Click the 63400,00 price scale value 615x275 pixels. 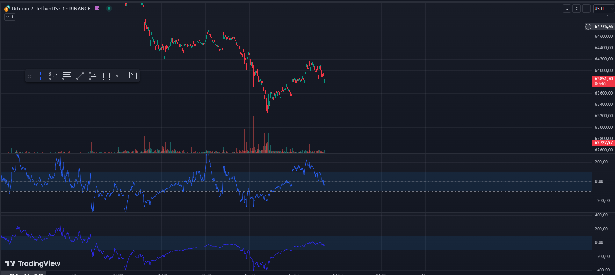click(x=603, y=104)
